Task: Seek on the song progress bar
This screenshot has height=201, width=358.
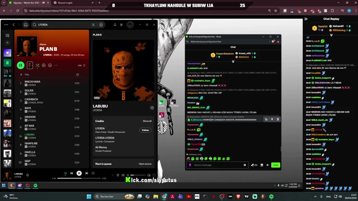Action: (79, 178)
